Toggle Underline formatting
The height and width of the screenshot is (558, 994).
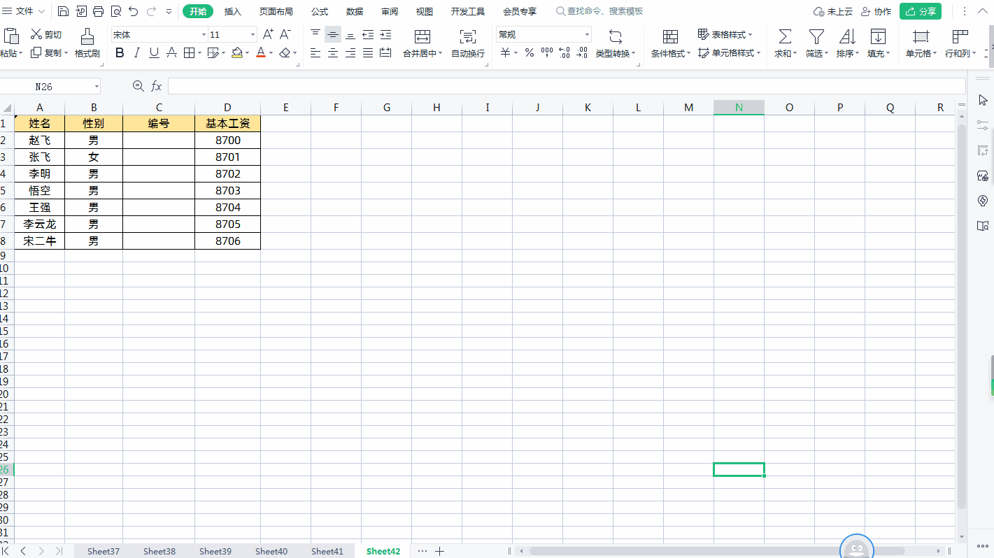pyautogui.click(x=154, y=52)
